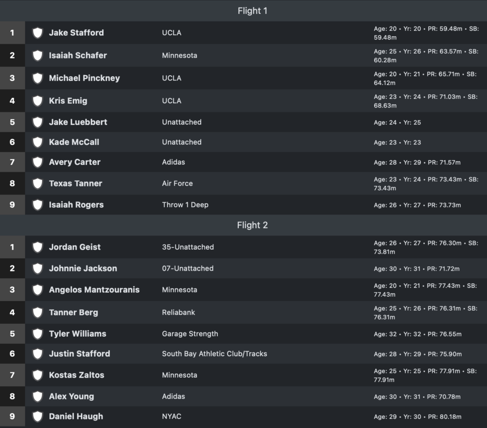Image resolution: width=487 pixels, height=428 pixels.
Task: Click position number 5 for Jake Luebbert
Action: coord(12,122)
